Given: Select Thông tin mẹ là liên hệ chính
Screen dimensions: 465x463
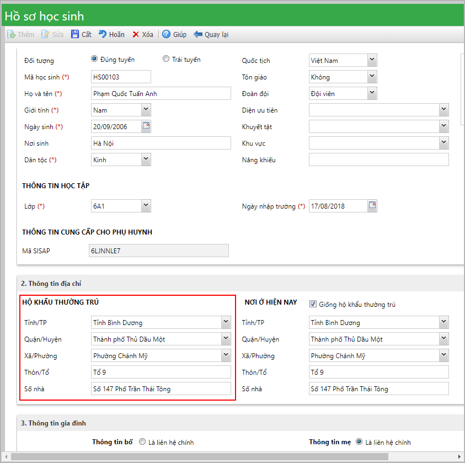Looking at the screenshot, I should pos(359,441).
